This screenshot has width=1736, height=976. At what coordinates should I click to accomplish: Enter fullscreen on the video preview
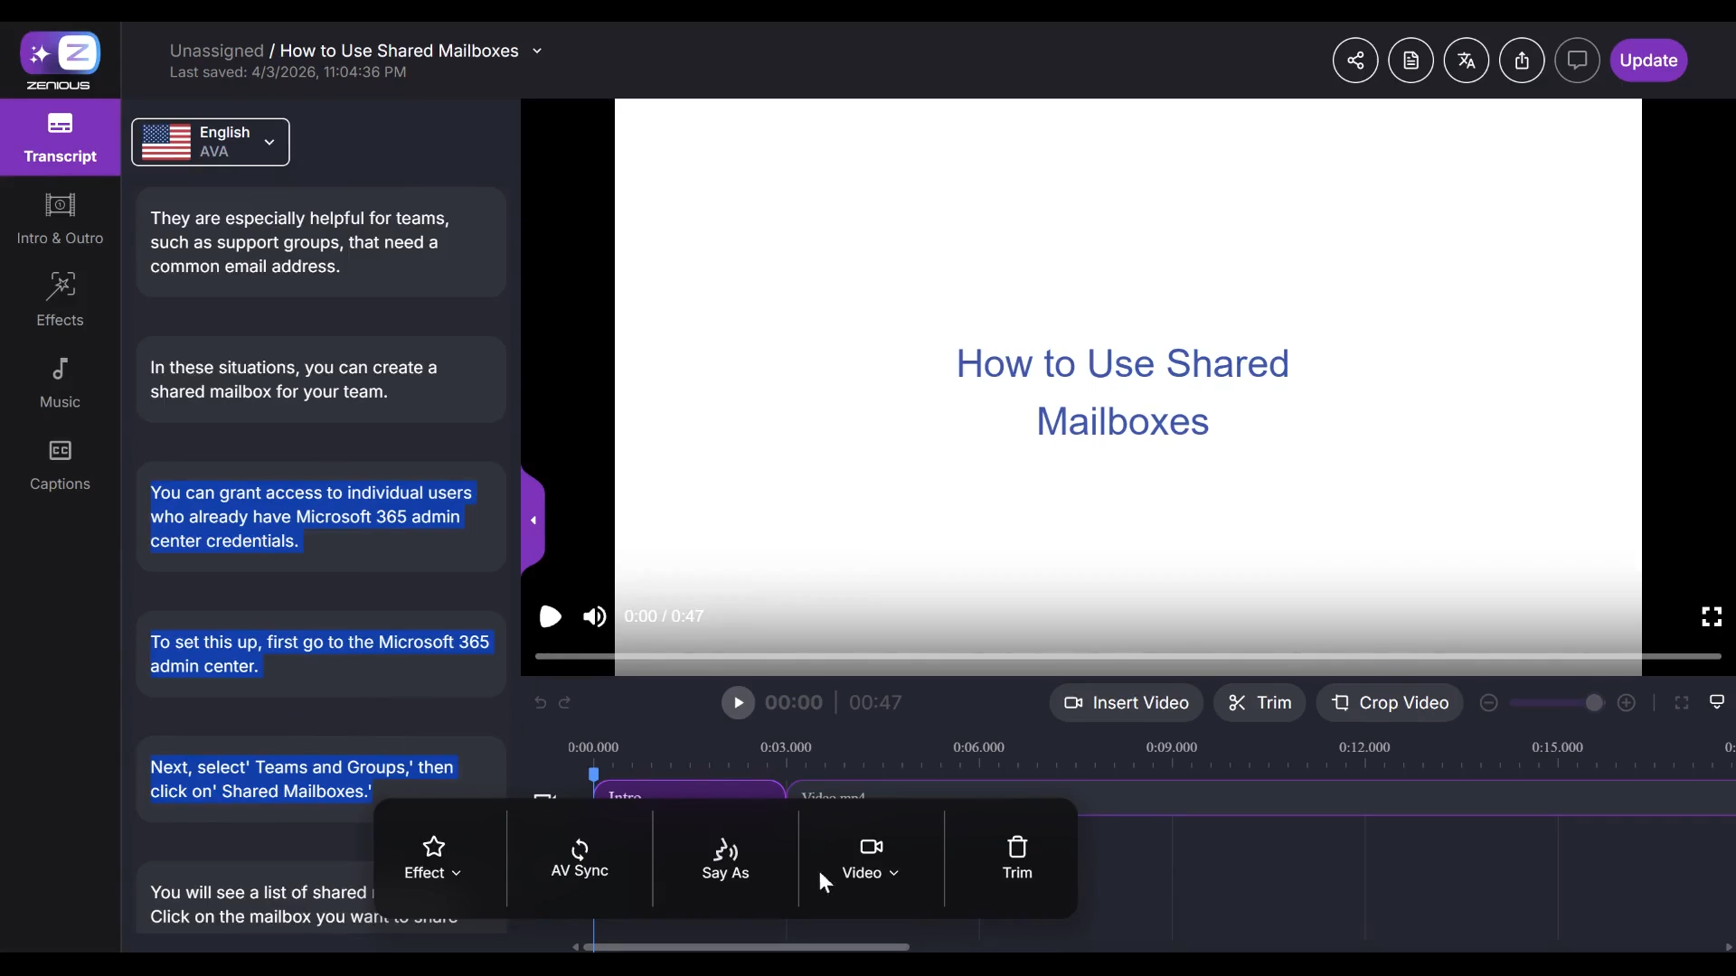coord(1711,616)
